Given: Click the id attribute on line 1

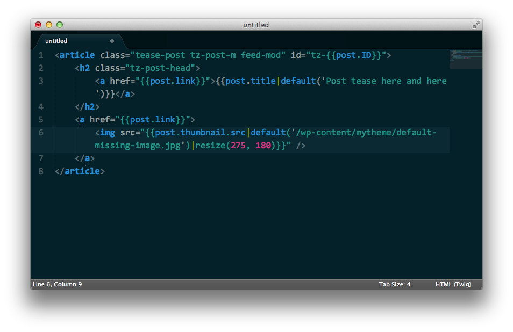Looking at the screenshot, I should pos(296,55).
